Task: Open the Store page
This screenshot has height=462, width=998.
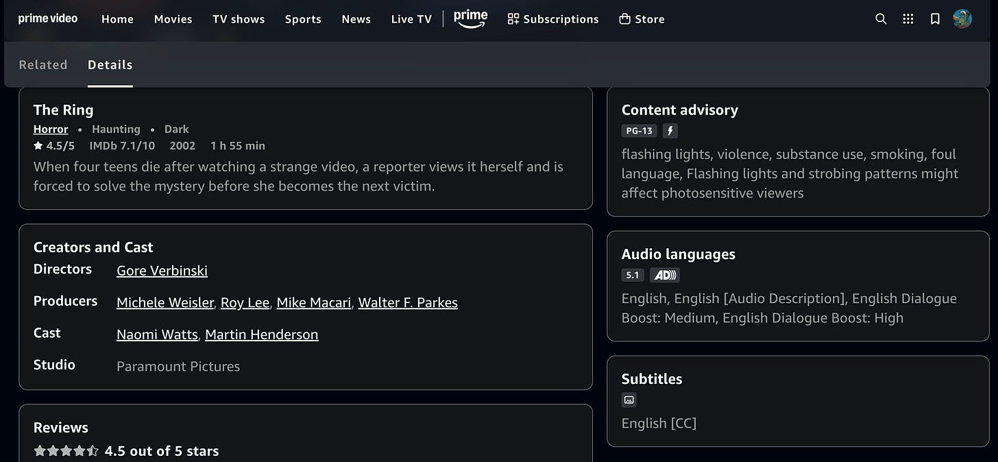Action: tap(642, 19)
